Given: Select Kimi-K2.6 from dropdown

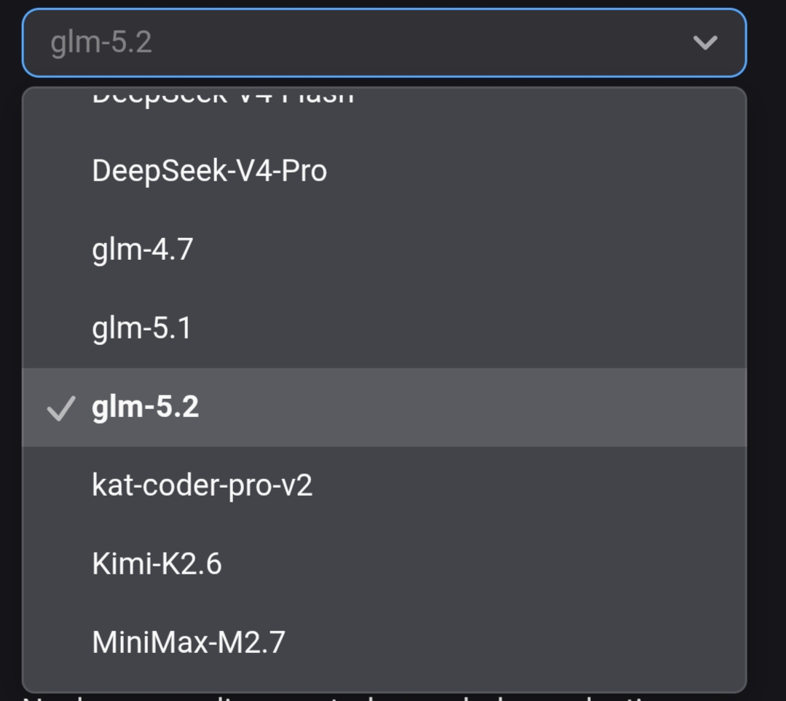Looking at the screenshot, I should [385, 563].
